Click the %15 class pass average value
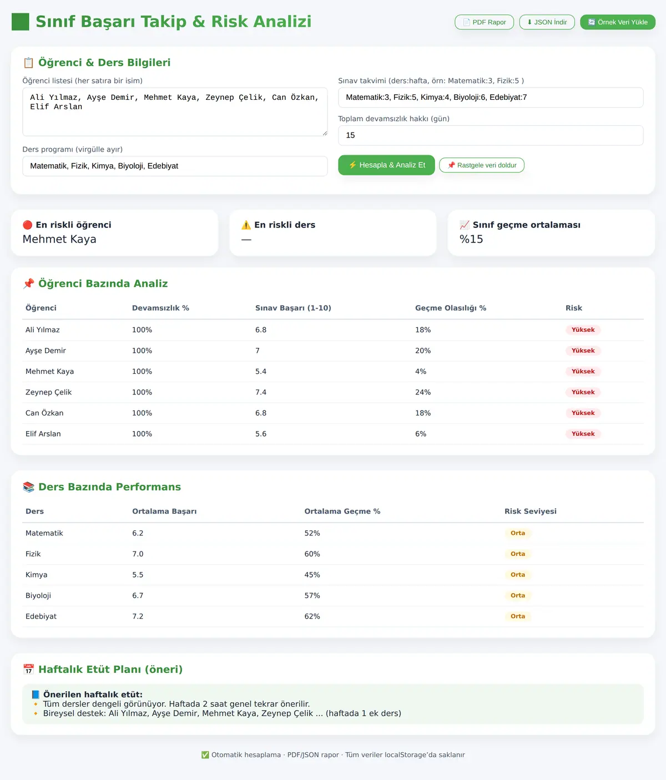Image resolution: width=666 pixels, height=780 pixels. pyautogui.click(x=471, y=239)
